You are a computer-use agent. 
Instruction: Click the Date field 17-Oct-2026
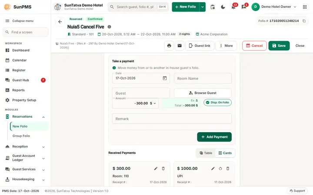point(141,78)
